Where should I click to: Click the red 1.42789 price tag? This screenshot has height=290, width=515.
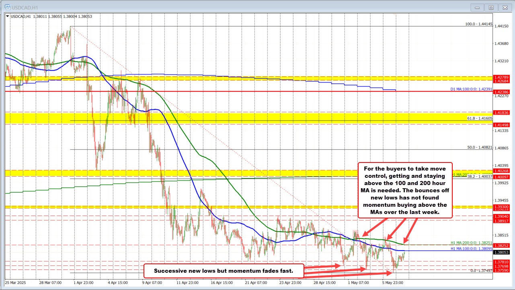[502, 77]
